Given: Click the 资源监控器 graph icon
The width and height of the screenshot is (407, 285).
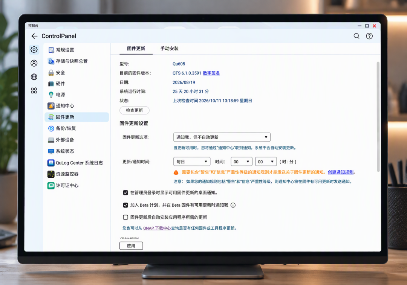Looking at the screenshot, I should pyautogui.click(x=51, y=174).
